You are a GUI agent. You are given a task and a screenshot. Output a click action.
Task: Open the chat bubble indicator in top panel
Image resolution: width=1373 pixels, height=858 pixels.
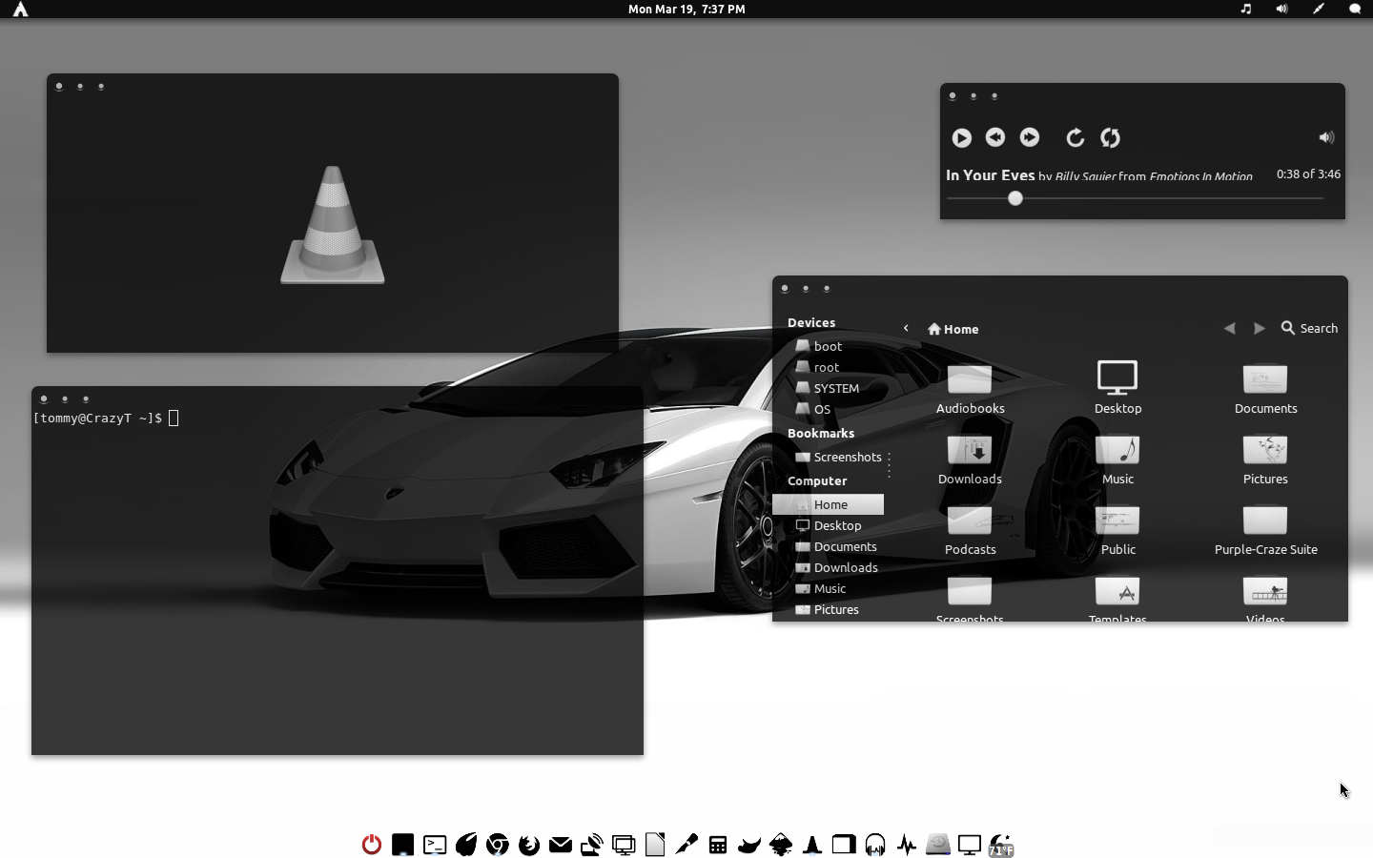click(x=1355, y=9)
